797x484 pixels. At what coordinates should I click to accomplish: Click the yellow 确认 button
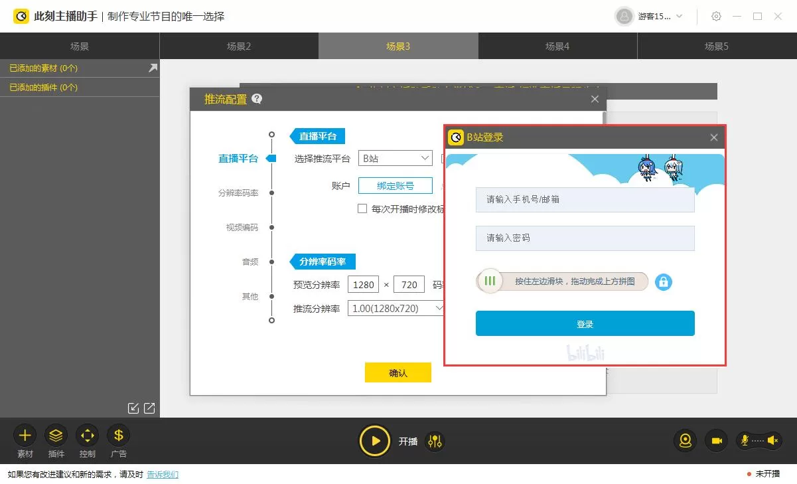click(398, 373)
